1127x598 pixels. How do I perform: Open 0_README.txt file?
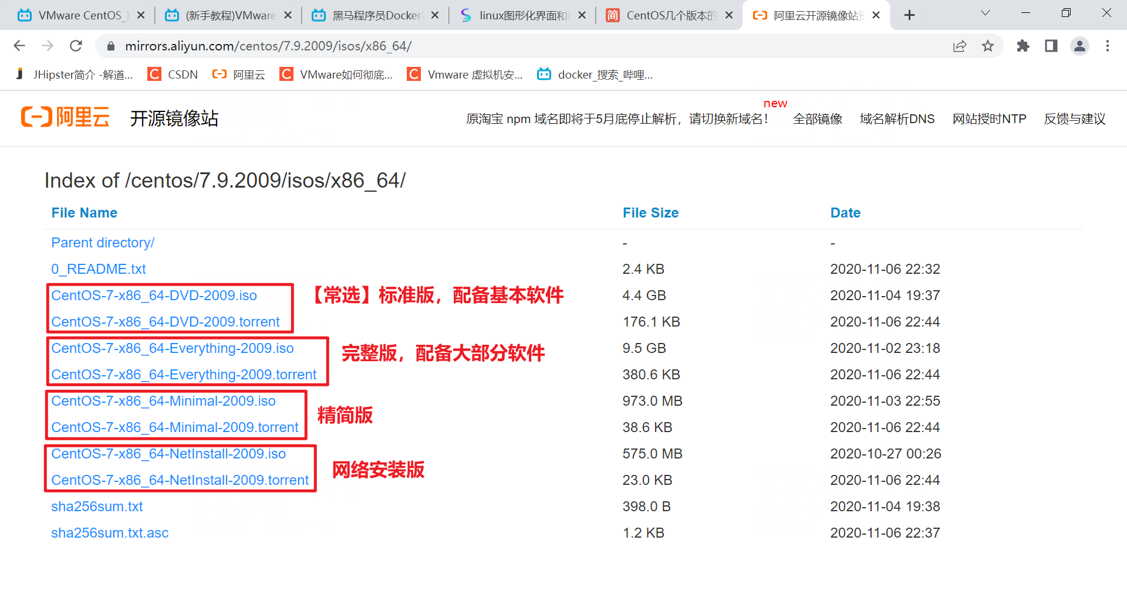coord(98,269)
